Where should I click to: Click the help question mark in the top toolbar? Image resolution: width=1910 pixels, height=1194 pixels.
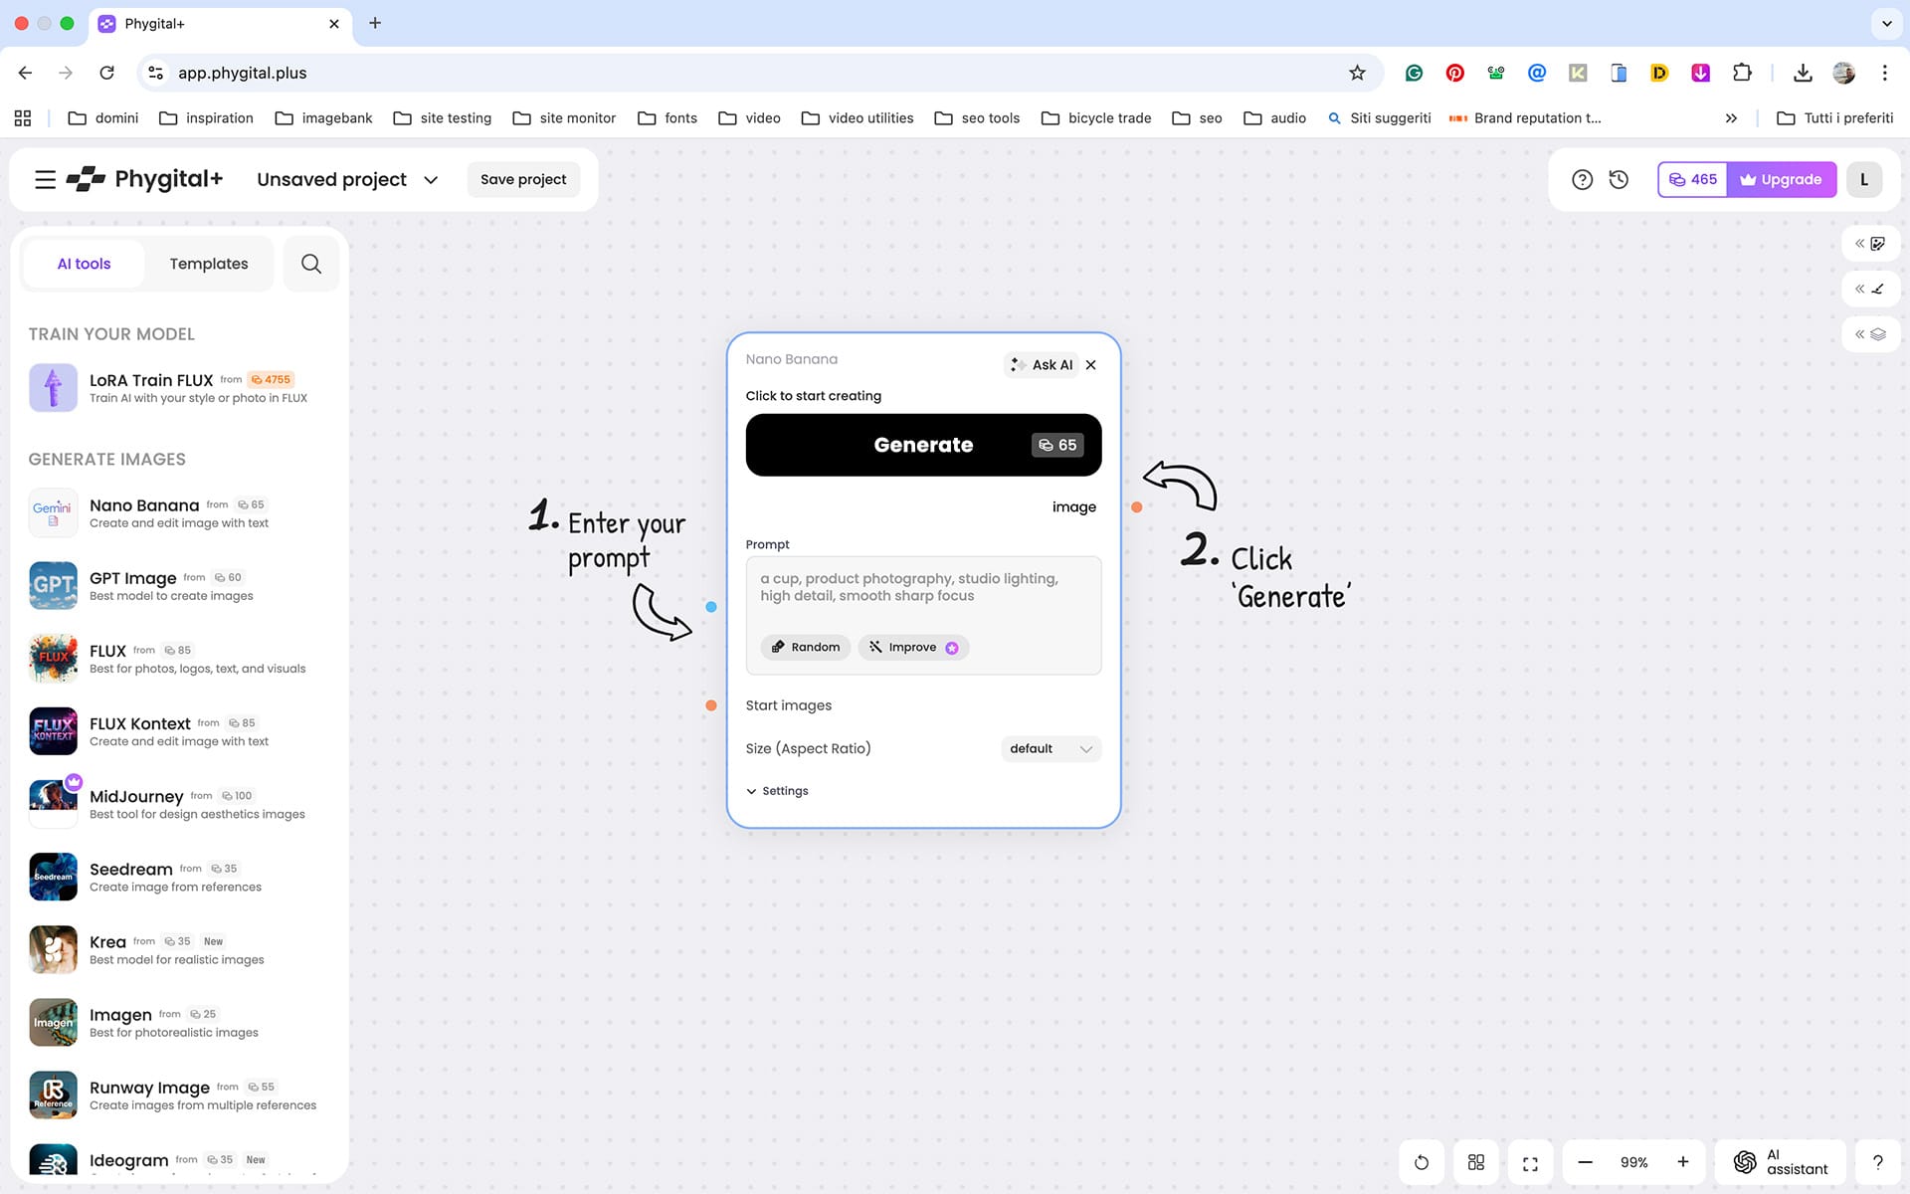[1582, 179]
